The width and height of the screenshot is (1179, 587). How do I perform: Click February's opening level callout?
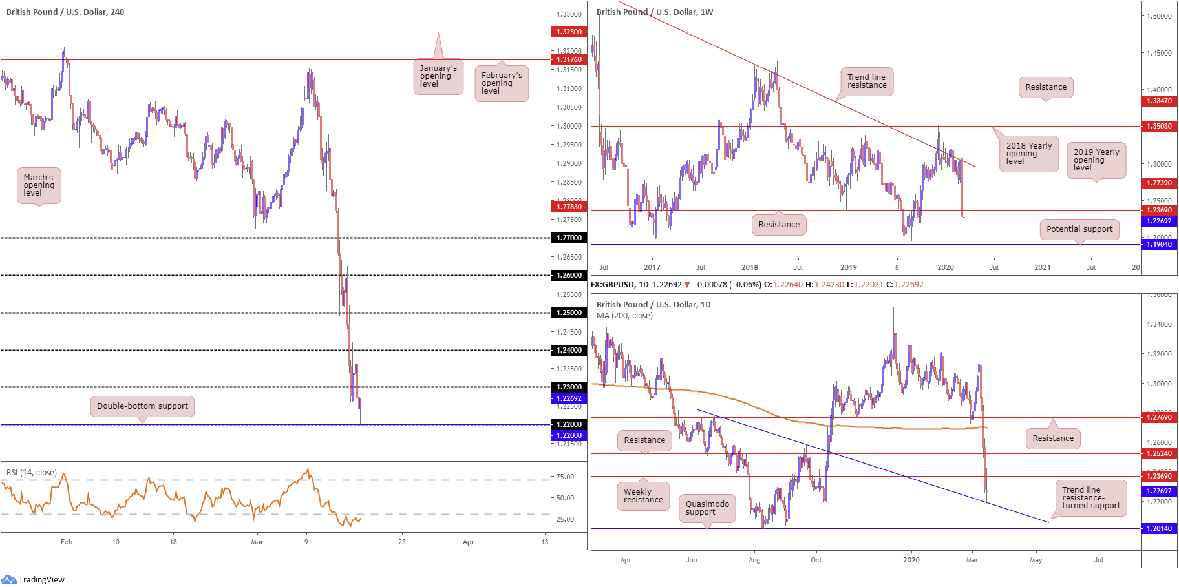coord(502,83)
